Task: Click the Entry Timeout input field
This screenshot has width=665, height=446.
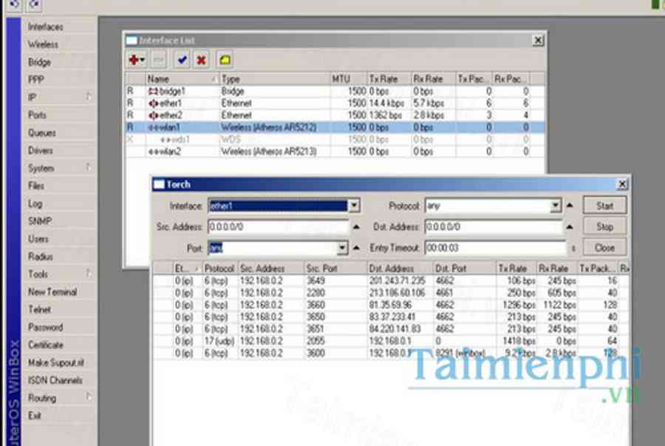Action: (495, 248)
